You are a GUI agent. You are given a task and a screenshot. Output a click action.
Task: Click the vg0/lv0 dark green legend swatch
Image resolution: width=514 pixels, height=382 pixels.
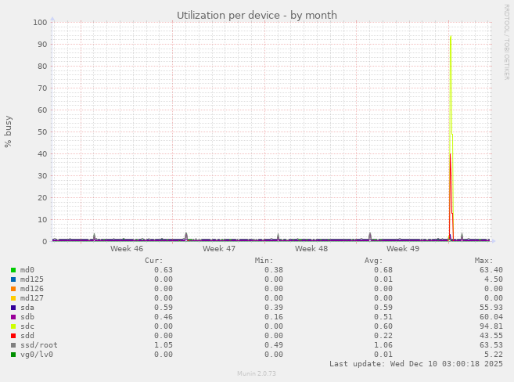pyautogui.click(x=13, y=355)
